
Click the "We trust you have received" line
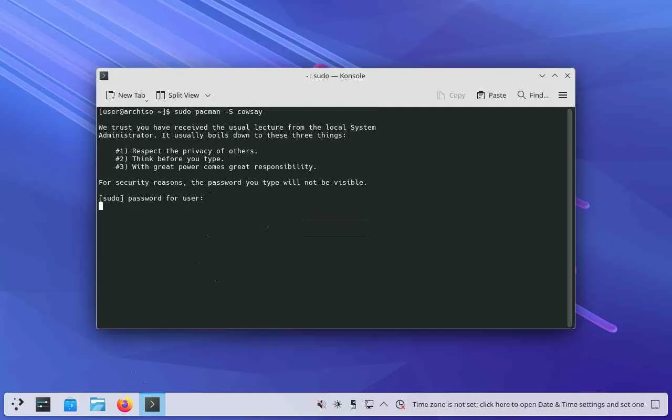[x=237, y=127]
